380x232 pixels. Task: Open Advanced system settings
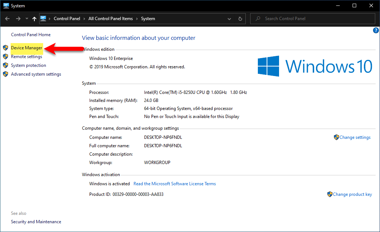[x=36, y=74]
